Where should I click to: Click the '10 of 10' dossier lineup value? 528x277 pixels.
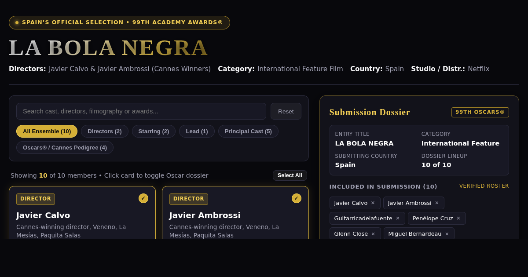click(436, 165)
